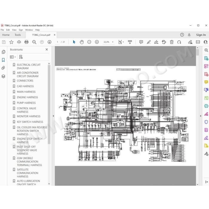Screen dimensions: 209x209
Task: Click the Sign In button
Action: tap(201, 35)
